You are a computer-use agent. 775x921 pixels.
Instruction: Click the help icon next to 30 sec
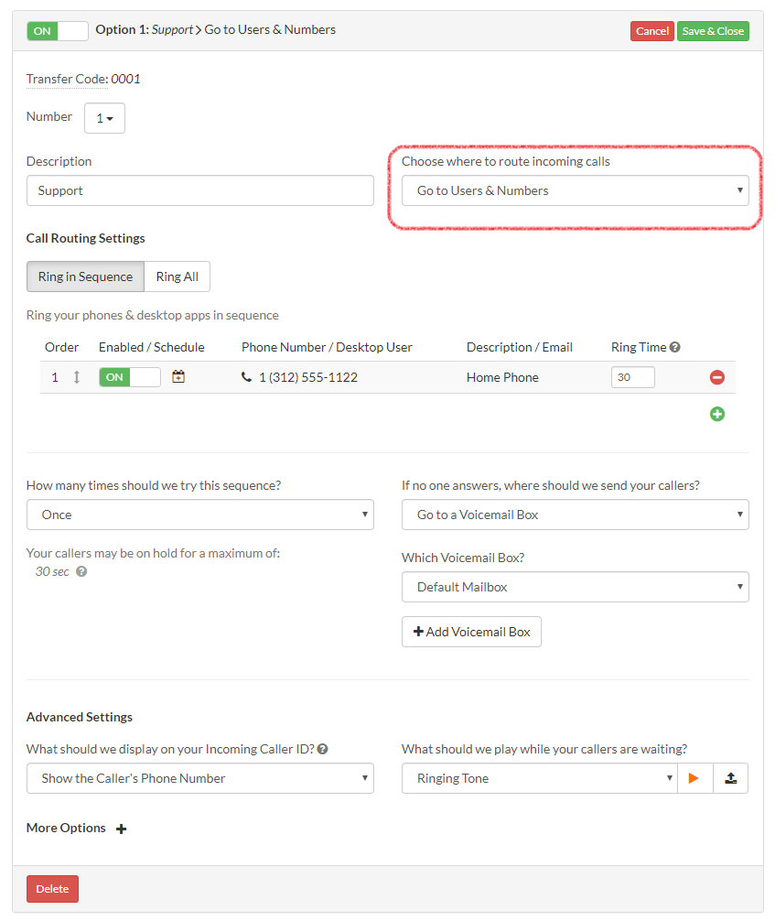(x=81, y=571)
